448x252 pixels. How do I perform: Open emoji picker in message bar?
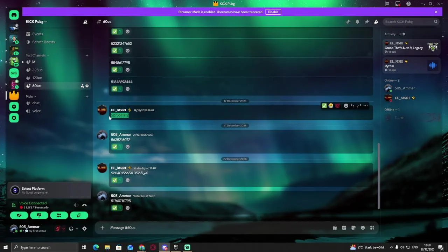pyautogui.click(x=363, y=228)
